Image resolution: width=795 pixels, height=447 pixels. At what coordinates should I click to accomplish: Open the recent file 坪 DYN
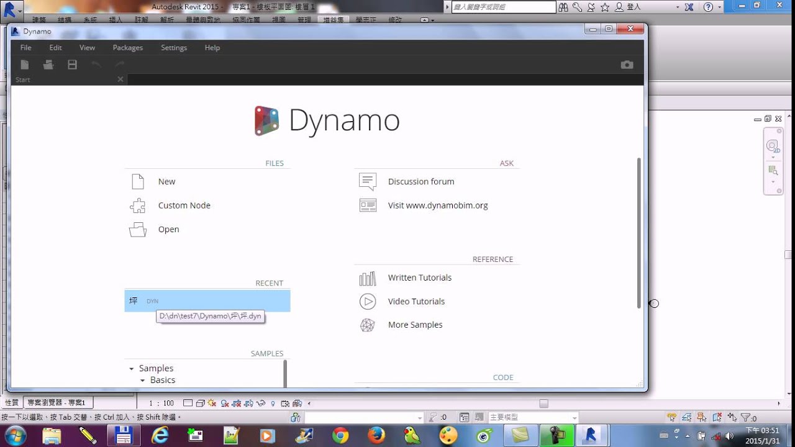pyautogui.click(x=207, y=301)
